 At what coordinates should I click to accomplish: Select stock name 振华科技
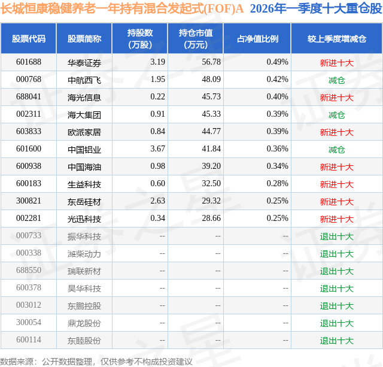click(x=84, y=236)
